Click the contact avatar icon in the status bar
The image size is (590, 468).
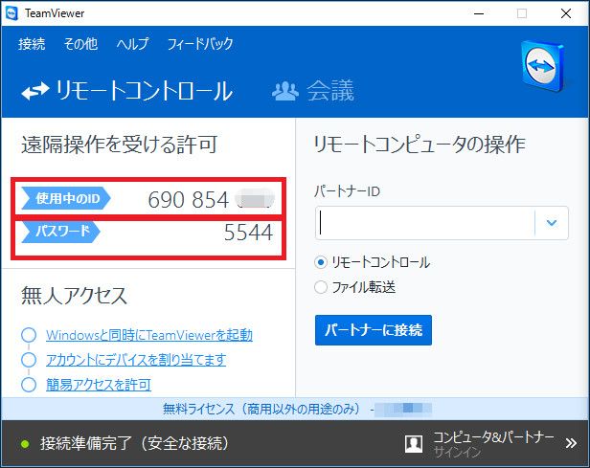point(414,444)
